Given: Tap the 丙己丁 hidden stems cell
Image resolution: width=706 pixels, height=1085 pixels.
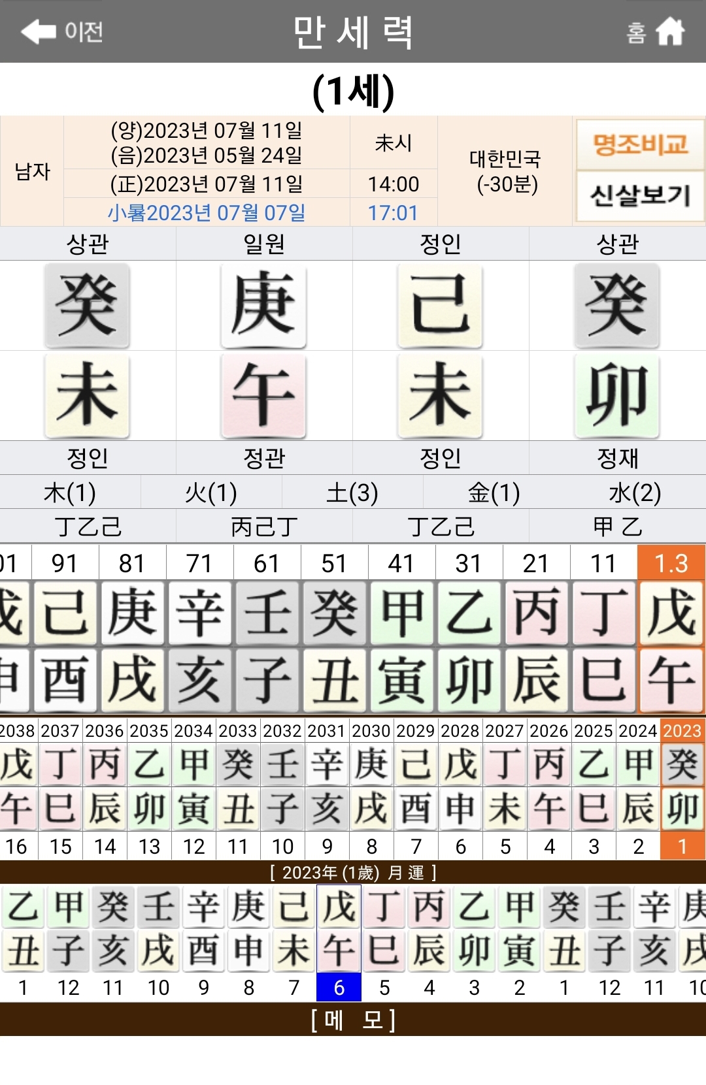Looking at the screenshot, I should (264, 526).
